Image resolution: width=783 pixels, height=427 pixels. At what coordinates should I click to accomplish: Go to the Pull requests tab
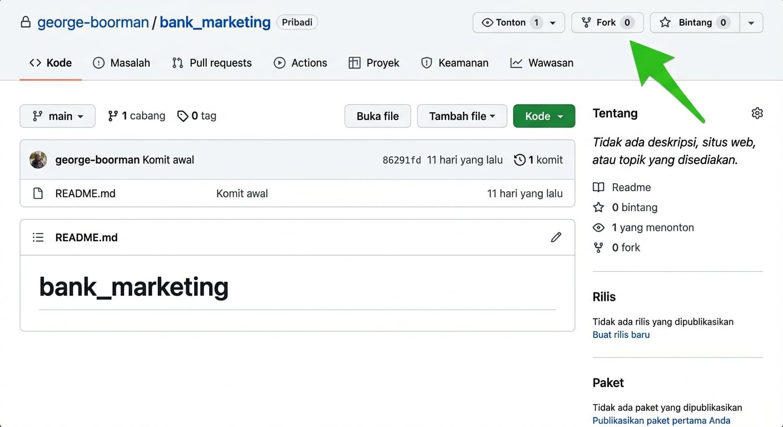click(212, 63)
